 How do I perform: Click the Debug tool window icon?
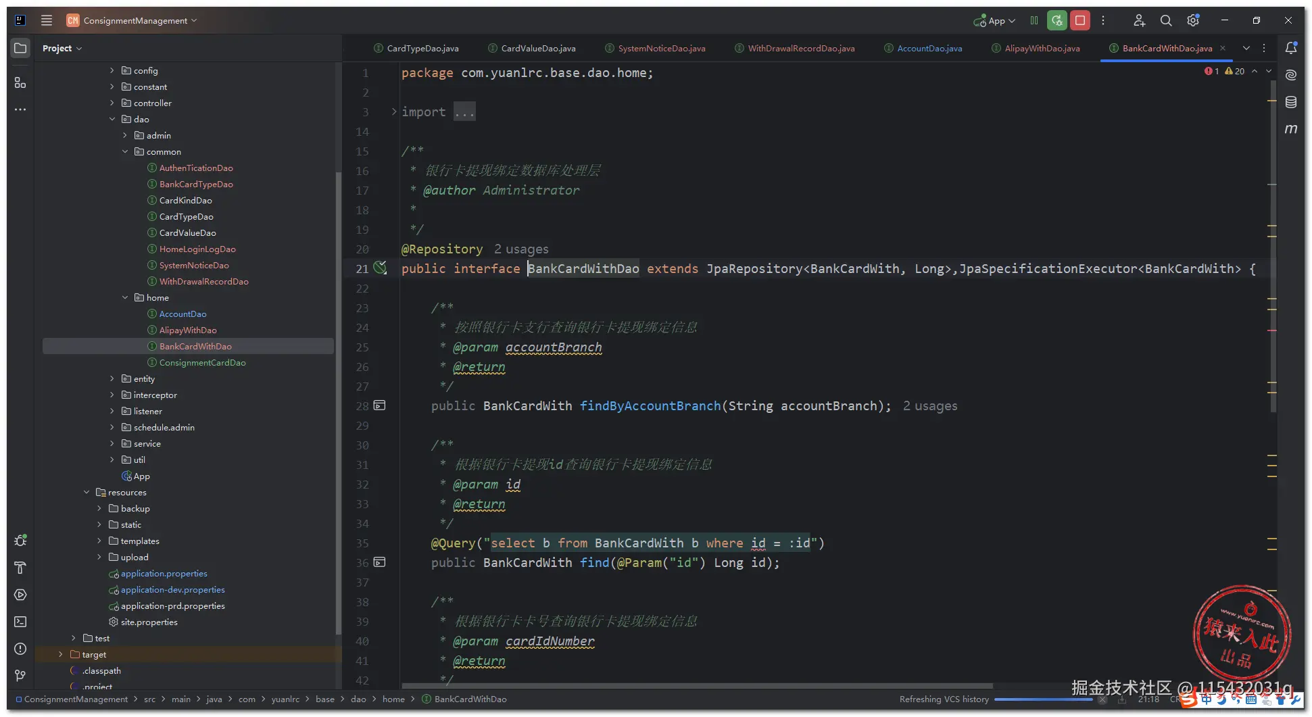click(20, 541)
